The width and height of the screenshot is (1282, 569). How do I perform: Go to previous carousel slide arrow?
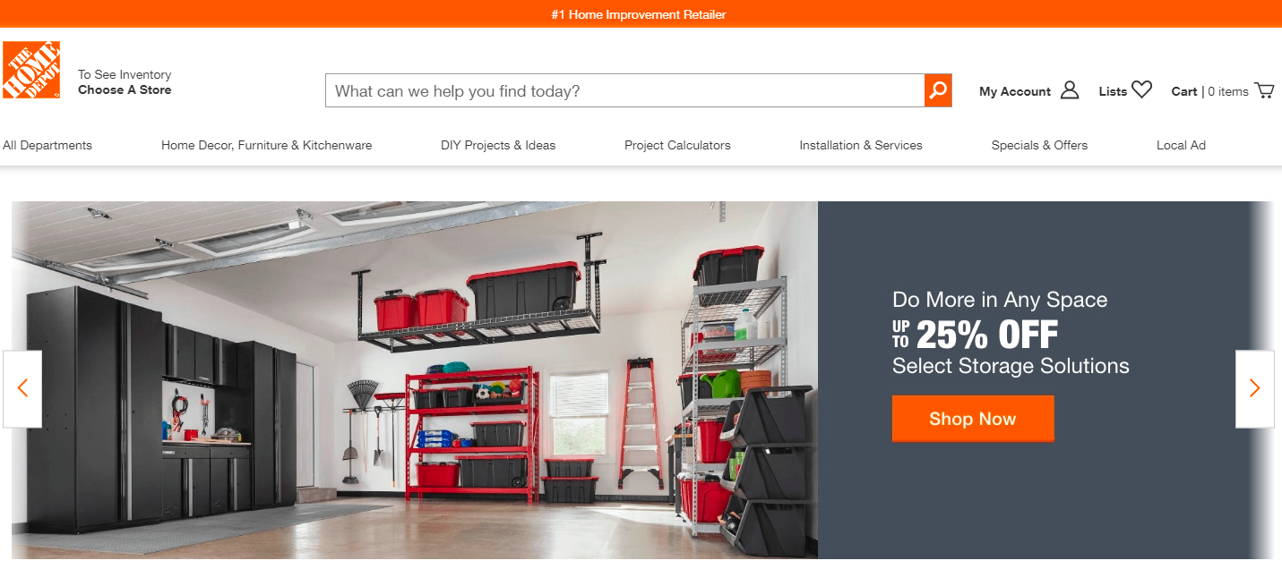point(22,388)
